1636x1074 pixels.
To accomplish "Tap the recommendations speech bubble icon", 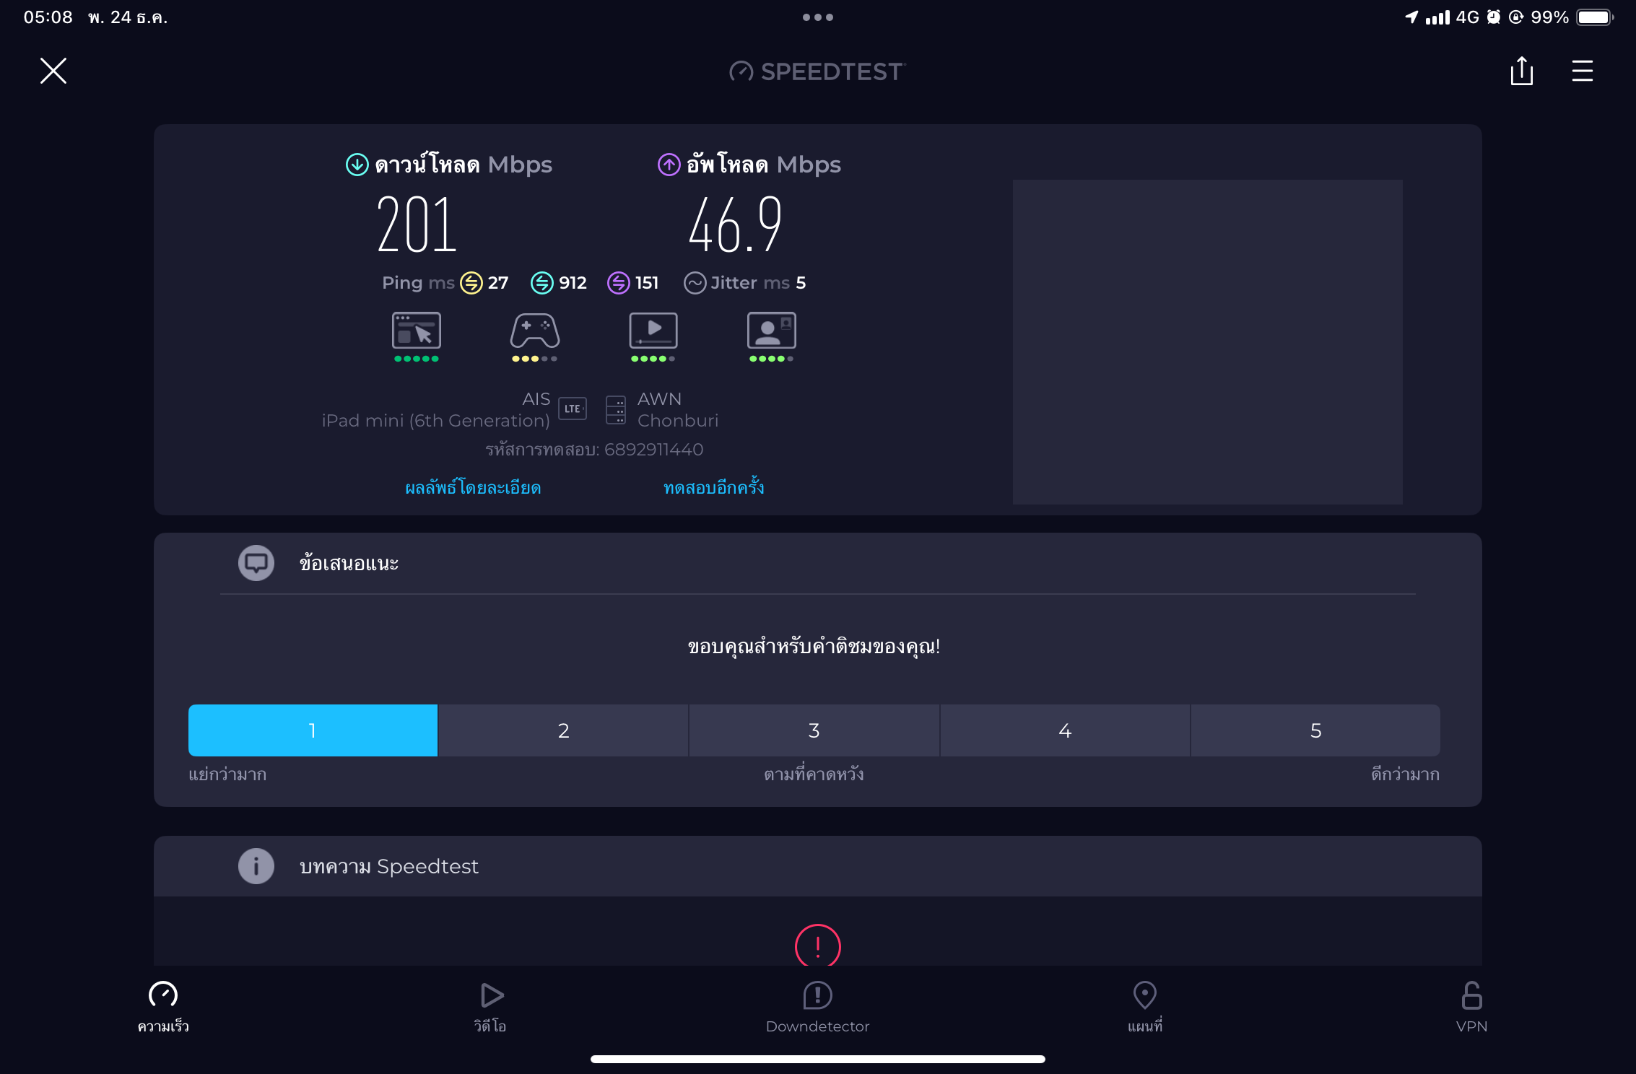I will point(256,563).
